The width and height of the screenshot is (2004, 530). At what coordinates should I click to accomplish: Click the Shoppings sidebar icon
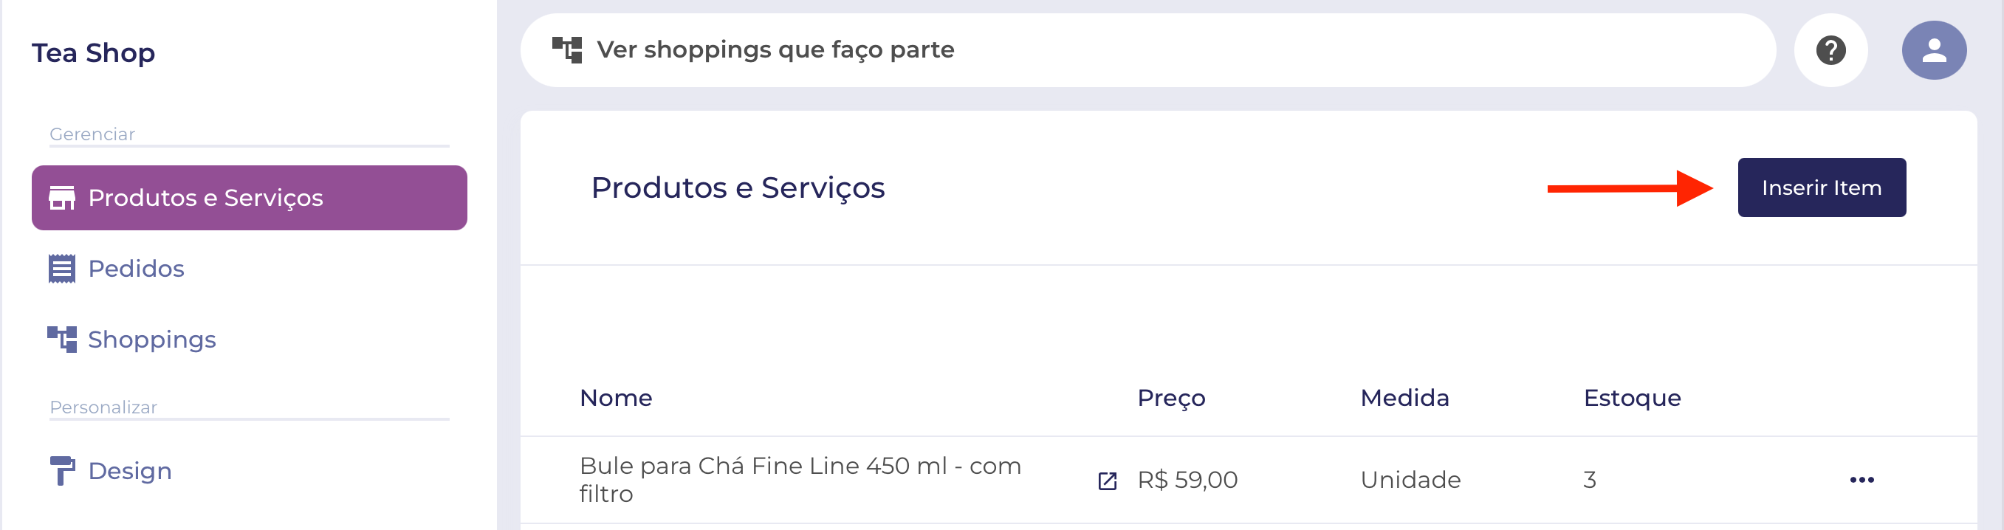coord(62,340)
